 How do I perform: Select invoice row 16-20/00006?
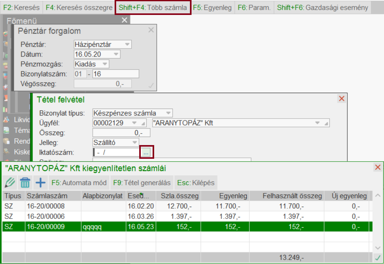pos(187,216)
